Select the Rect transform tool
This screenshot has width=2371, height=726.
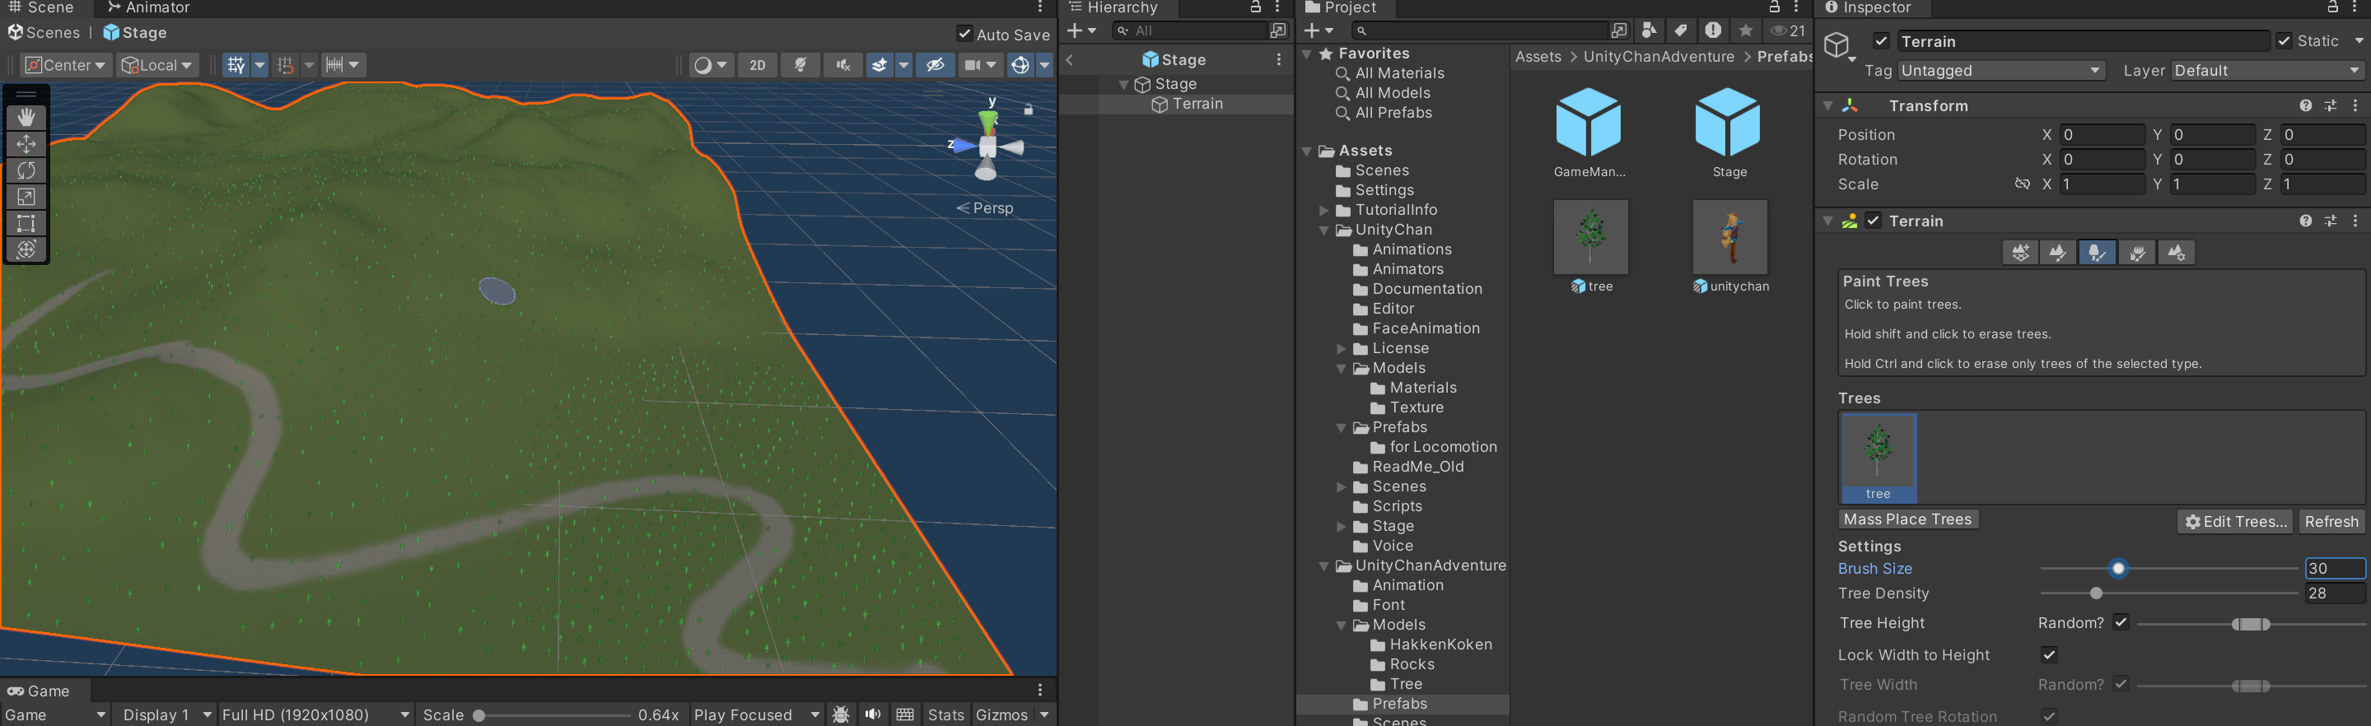[26, 224]
